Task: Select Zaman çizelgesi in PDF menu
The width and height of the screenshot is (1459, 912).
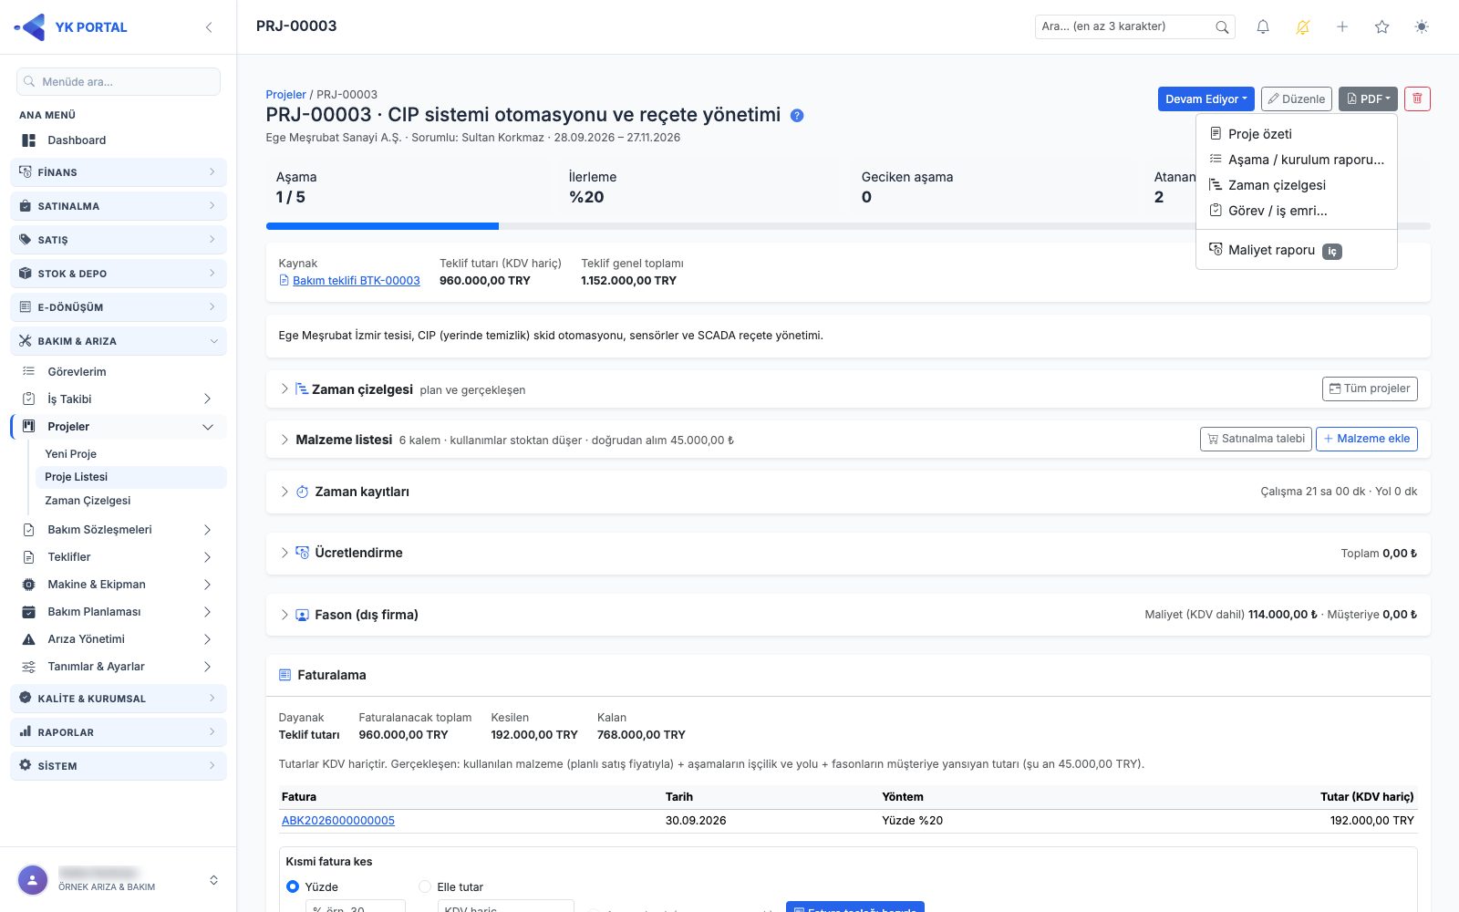Action: point(1296,185)
